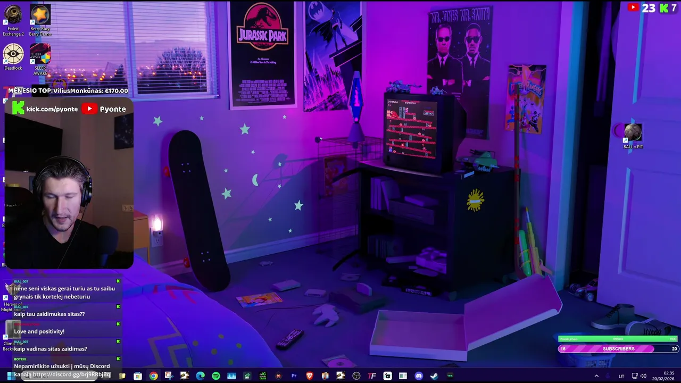Open Microsoft Store from the taskbar

coord(138,376)
